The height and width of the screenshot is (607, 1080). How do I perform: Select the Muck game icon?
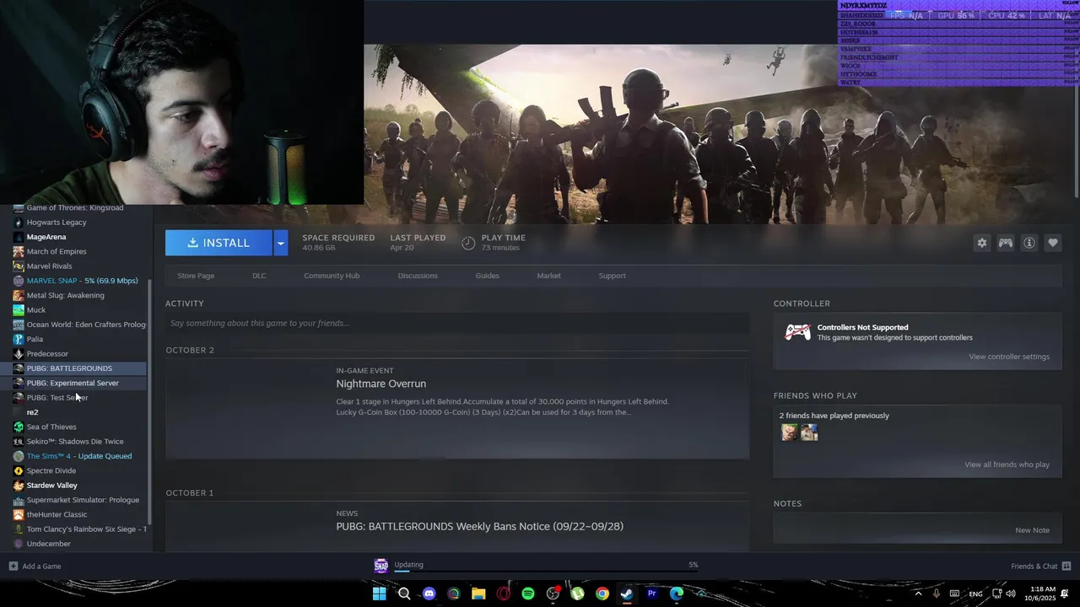coord(19,310)
